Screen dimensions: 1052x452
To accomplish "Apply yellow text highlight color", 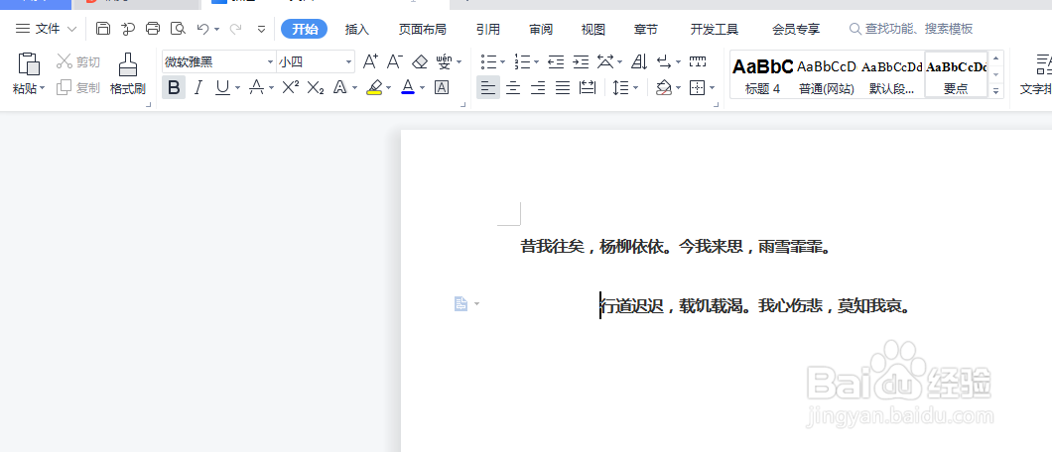I will 374,87.
